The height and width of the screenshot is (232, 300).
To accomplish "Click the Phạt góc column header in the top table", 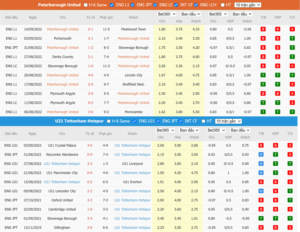I will tap(106, 17).
